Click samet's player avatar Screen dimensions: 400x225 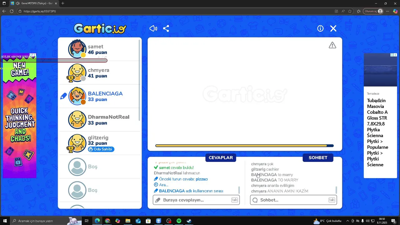pyautogui.click(x=77, y=49)
